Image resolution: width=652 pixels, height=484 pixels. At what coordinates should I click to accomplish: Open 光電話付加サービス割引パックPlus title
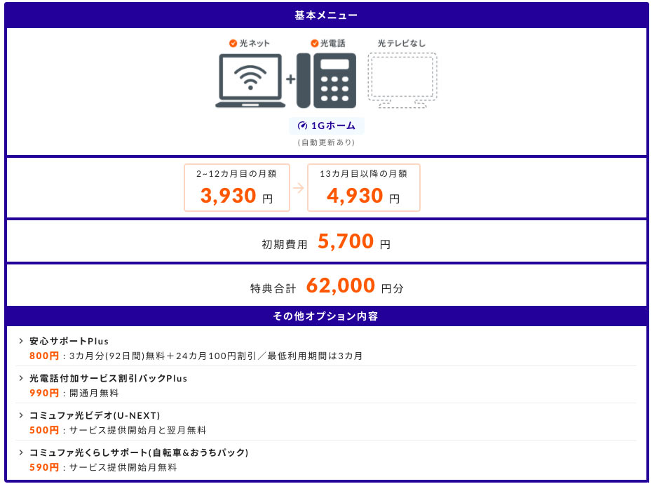pyautogui.click(x=108, y=378)
